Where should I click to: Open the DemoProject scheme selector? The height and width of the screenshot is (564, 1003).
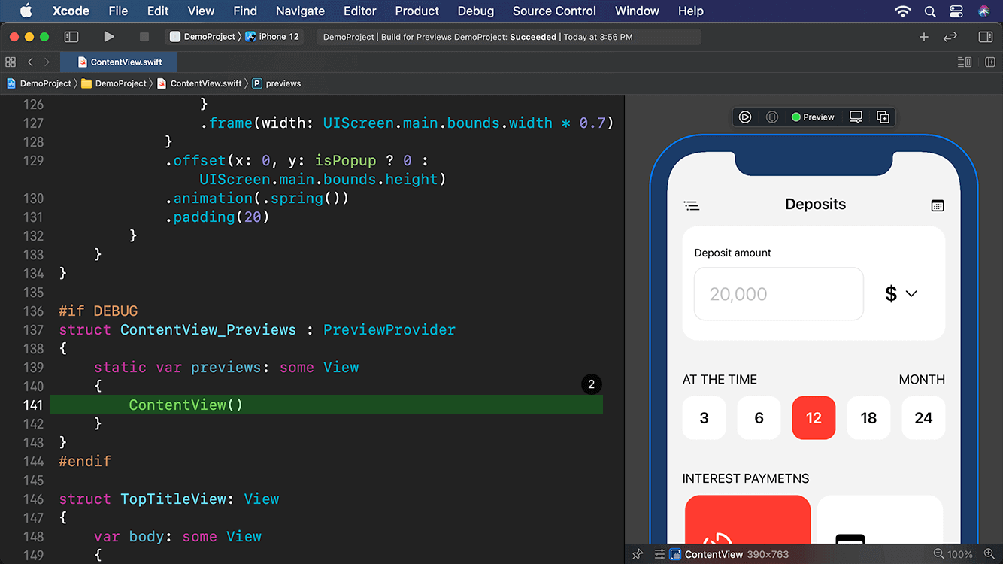pyautogui.click(x=202, y=36)
